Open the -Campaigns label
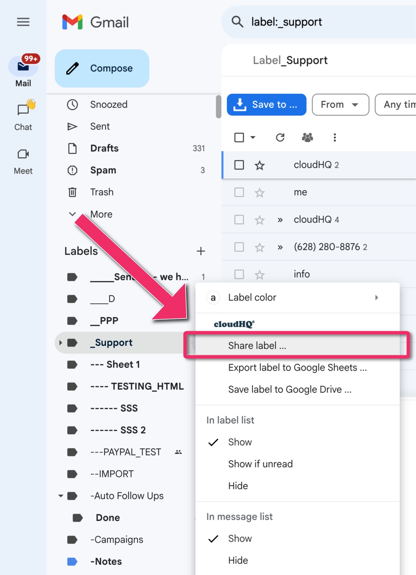Viewport: 416px width, 575px height. (117, 540)
